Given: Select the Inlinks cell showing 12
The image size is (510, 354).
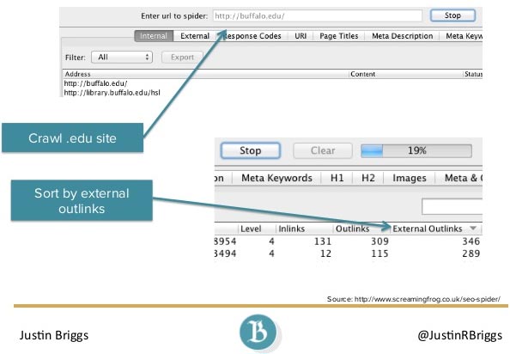Looking at the screenshot, I should 325,253.
